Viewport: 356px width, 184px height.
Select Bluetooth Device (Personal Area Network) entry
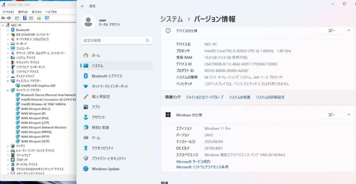click(x=48, y=95)
